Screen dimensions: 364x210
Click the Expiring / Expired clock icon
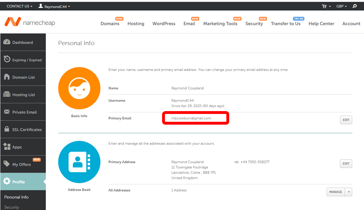pos(7,59)
